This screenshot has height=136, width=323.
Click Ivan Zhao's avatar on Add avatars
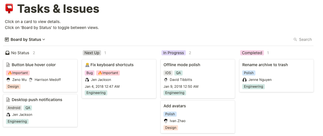tap(166, 121)
